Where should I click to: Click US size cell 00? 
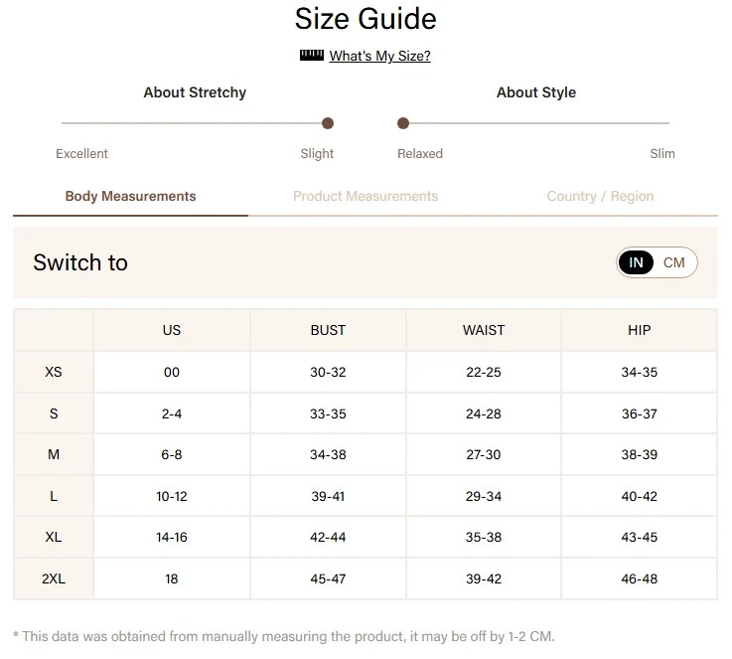click(x=171, y=372)
